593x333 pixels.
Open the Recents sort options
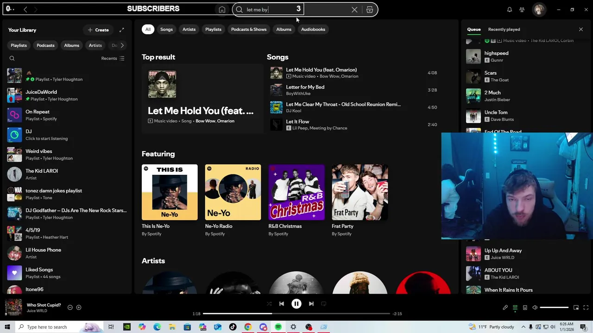click(x=113, y=58)
